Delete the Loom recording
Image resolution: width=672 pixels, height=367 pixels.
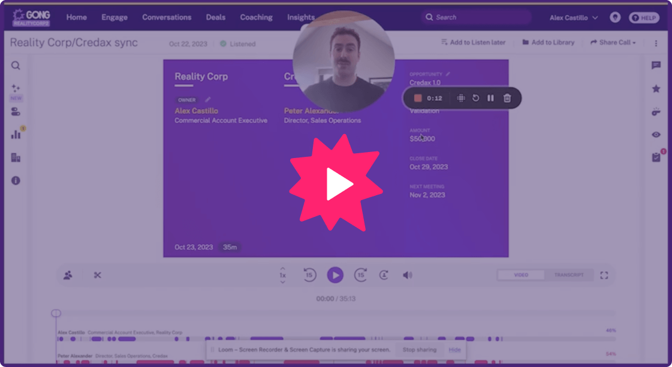tap(507, 98)
